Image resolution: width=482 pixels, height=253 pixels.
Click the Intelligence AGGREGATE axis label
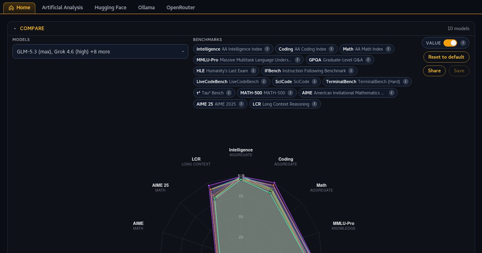pos(241,152)
